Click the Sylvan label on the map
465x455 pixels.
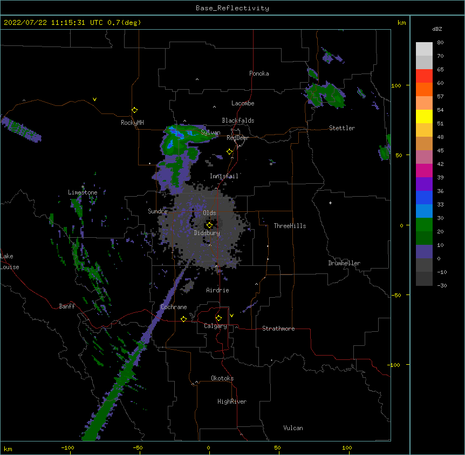click(x=210, y=132)
